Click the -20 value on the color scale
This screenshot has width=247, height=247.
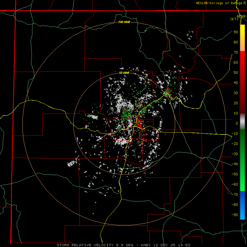tap(235, 144)
